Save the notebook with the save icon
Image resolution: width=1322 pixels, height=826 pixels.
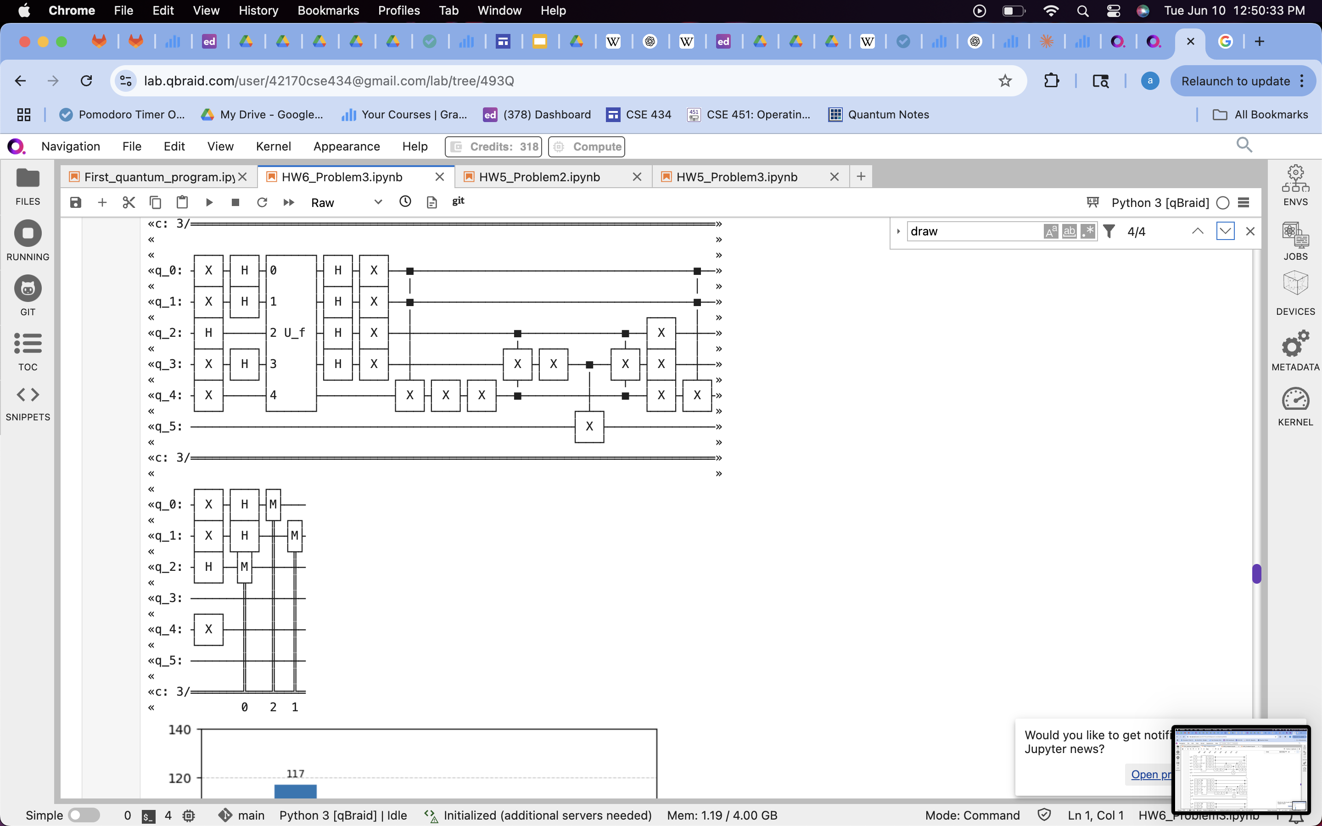tap(75, 203)
